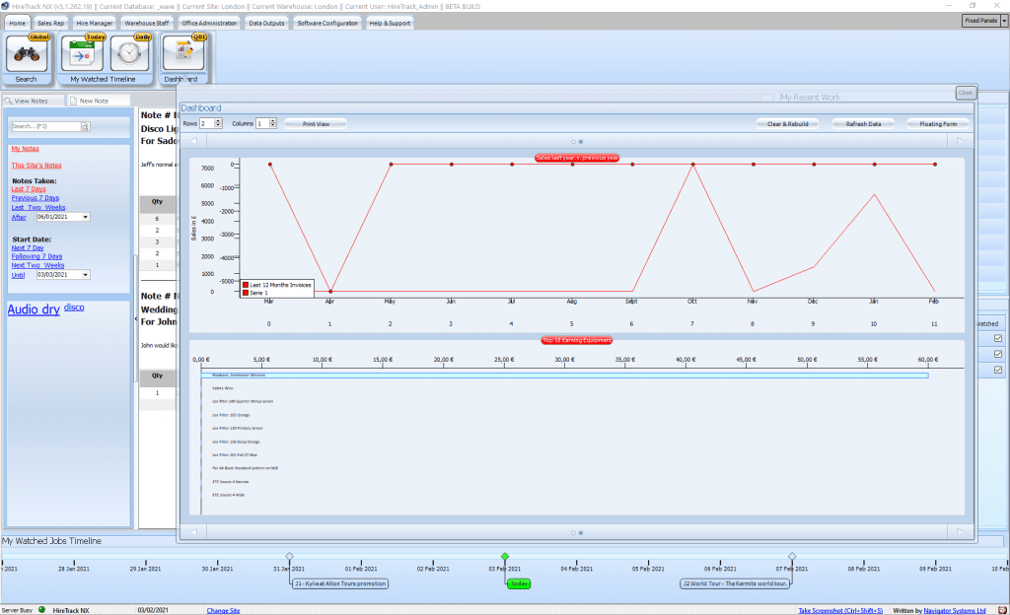Click the Fixed Panels button

[x=981, y=21]
